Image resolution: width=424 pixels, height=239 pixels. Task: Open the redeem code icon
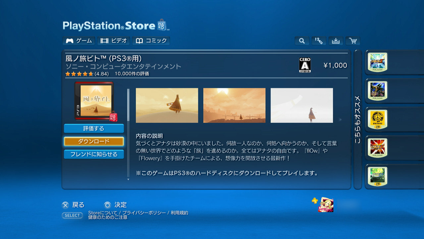(x=319, y=41)
